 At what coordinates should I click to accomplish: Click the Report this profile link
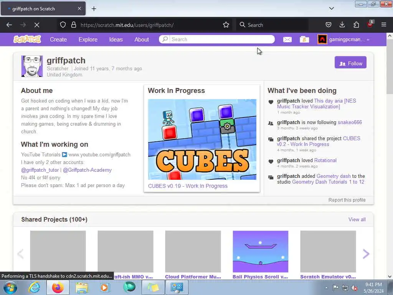click(347, 200)
